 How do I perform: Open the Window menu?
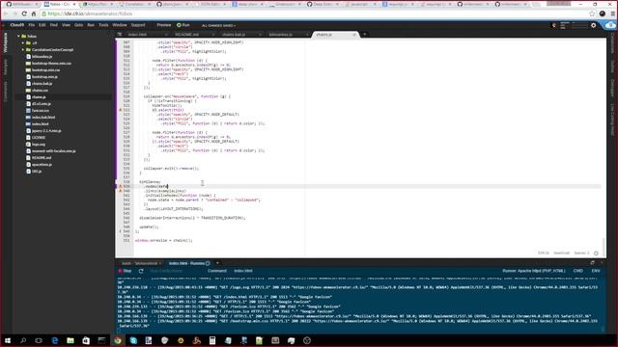pos(120,25)
